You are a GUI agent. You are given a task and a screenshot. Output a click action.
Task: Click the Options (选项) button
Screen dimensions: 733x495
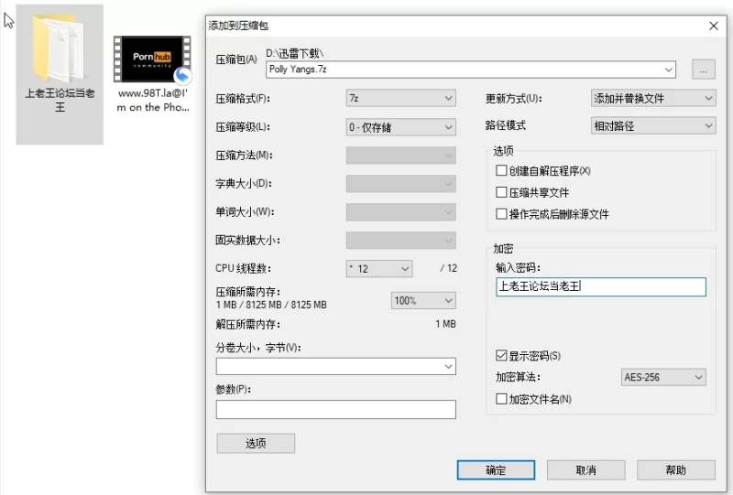256,443
